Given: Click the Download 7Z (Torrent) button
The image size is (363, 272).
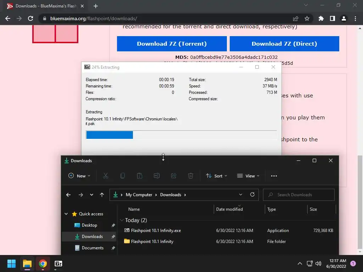Looking at the screenshot, I should (x=172, y=44).
